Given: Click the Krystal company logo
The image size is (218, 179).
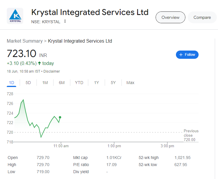Looking at the screenshot, I should pyautogui.click(x=15, y=16).
